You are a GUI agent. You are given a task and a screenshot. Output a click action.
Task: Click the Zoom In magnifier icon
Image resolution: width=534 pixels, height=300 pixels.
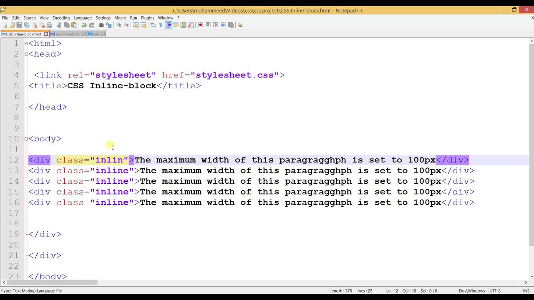pos(118,25)
